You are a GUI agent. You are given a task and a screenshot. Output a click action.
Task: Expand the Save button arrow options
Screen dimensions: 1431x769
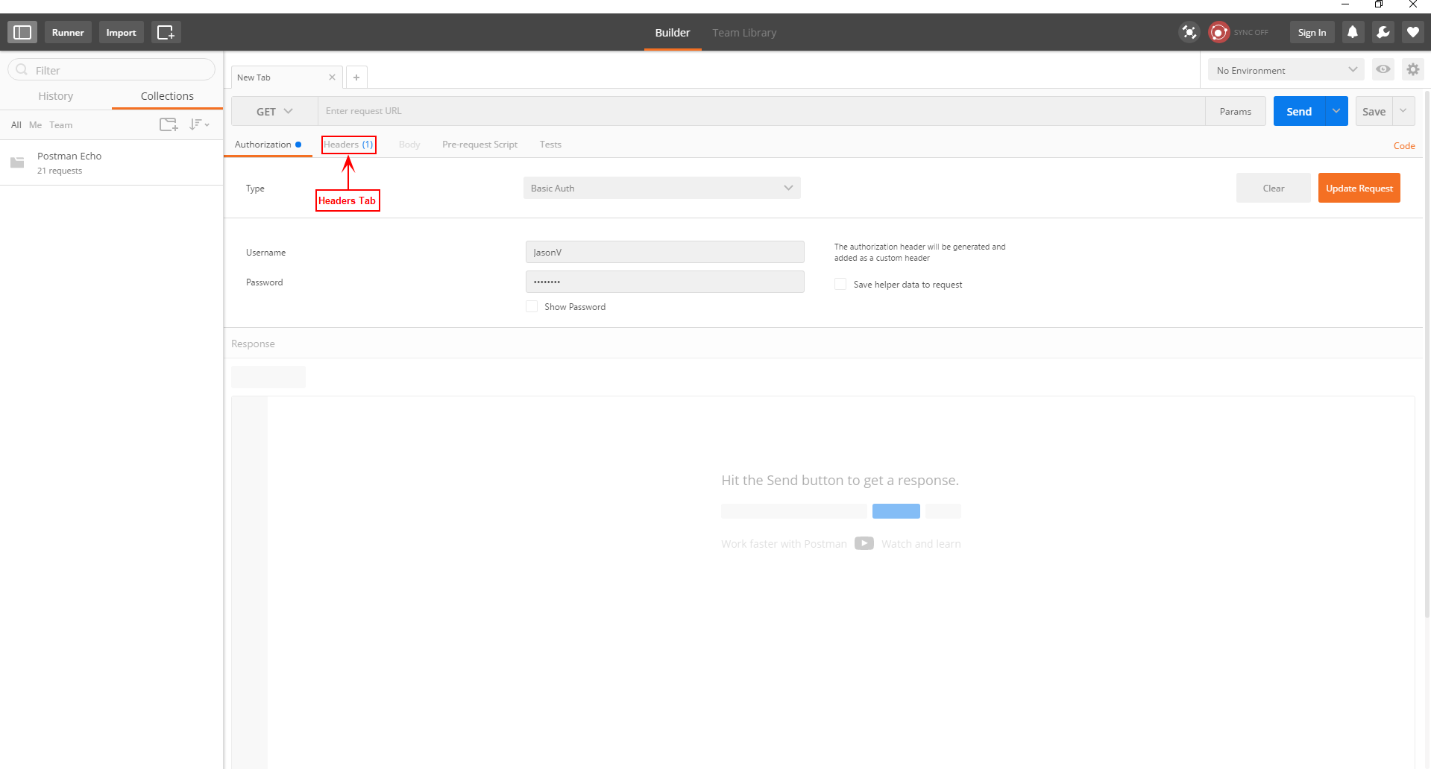[1403, 111]
